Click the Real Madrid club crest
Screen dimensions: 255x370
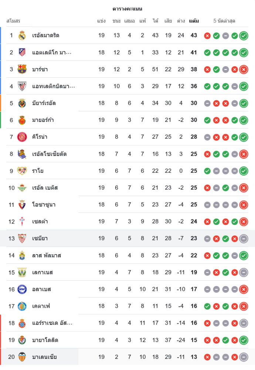coord(22,36)
